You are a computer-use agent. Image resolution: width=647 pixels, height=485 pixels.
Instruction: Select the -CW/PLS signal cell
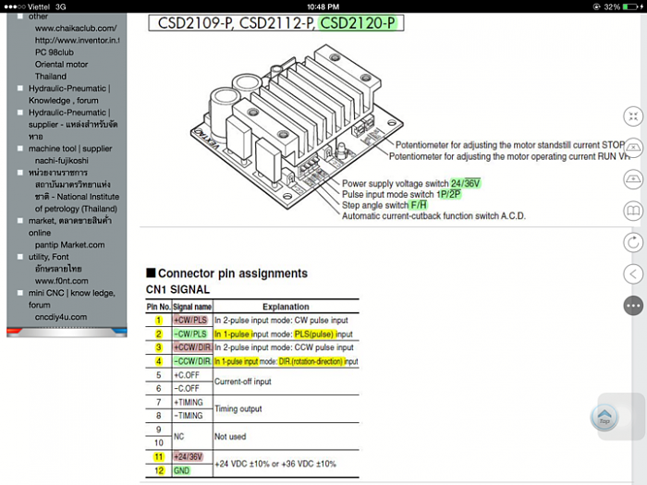coord(190,334)
